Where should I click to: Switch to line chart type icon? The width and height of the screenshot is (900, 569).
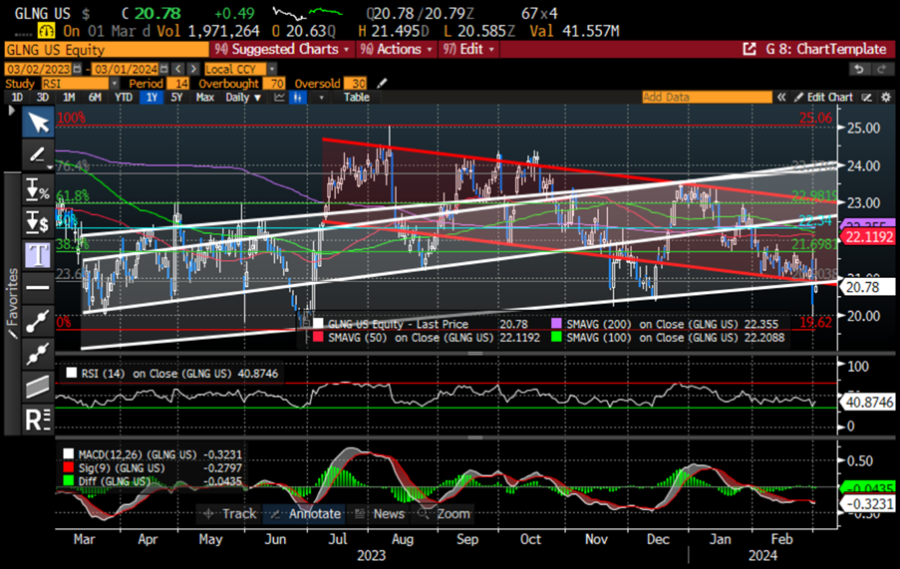coord(279,98)
